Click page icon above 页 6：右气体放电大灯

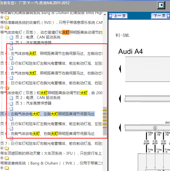coord(11,68)
